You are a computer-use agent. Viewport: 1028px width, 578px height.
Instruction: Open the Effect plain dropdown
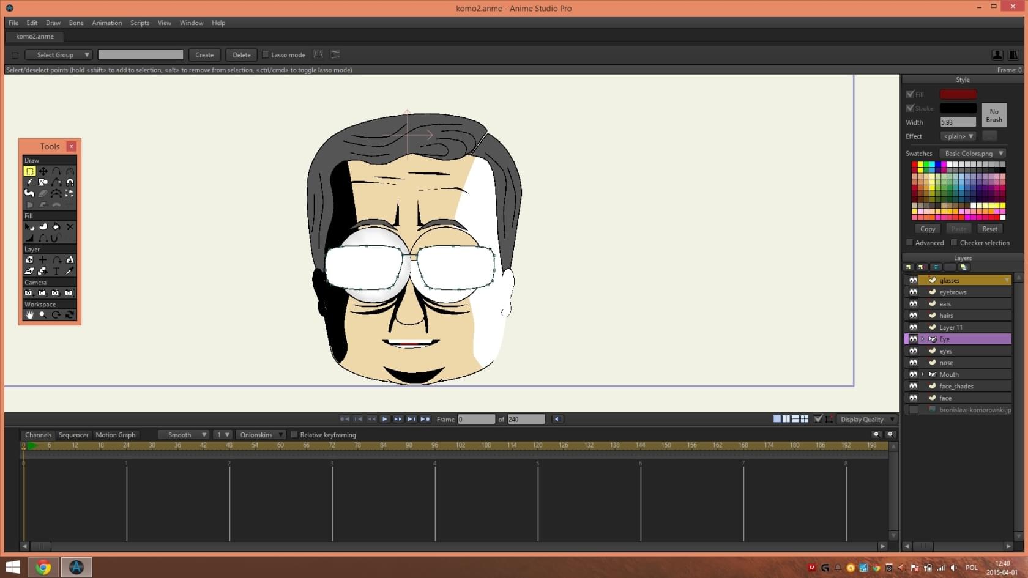[x=958, y=136]
